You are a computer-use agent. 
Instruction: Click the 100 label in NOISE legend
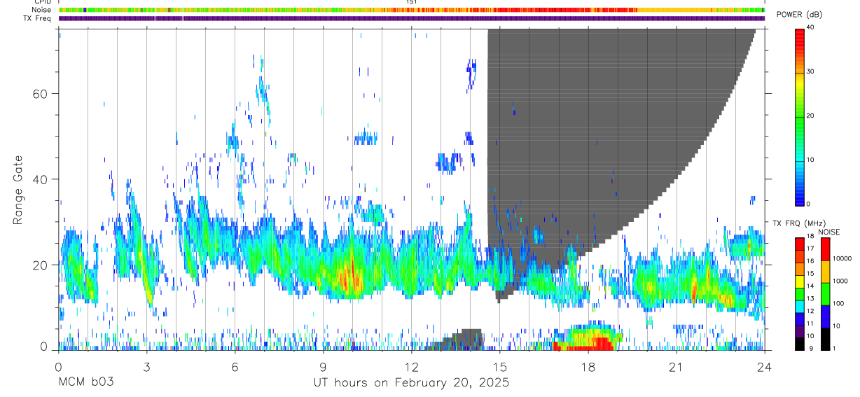pyautogui.click(x=837, y=303)
